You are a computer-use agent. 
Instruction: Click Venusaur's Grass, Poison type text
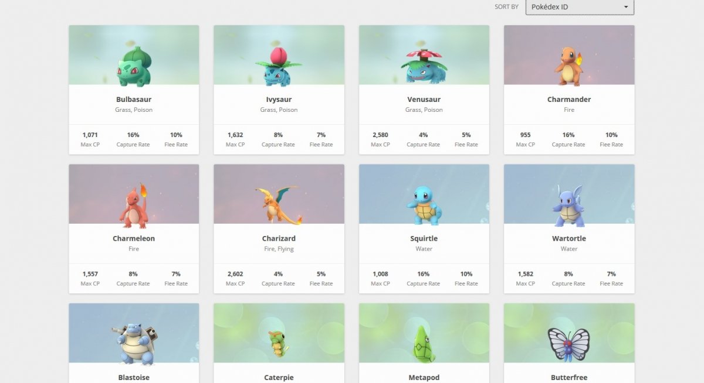(424, 110)
